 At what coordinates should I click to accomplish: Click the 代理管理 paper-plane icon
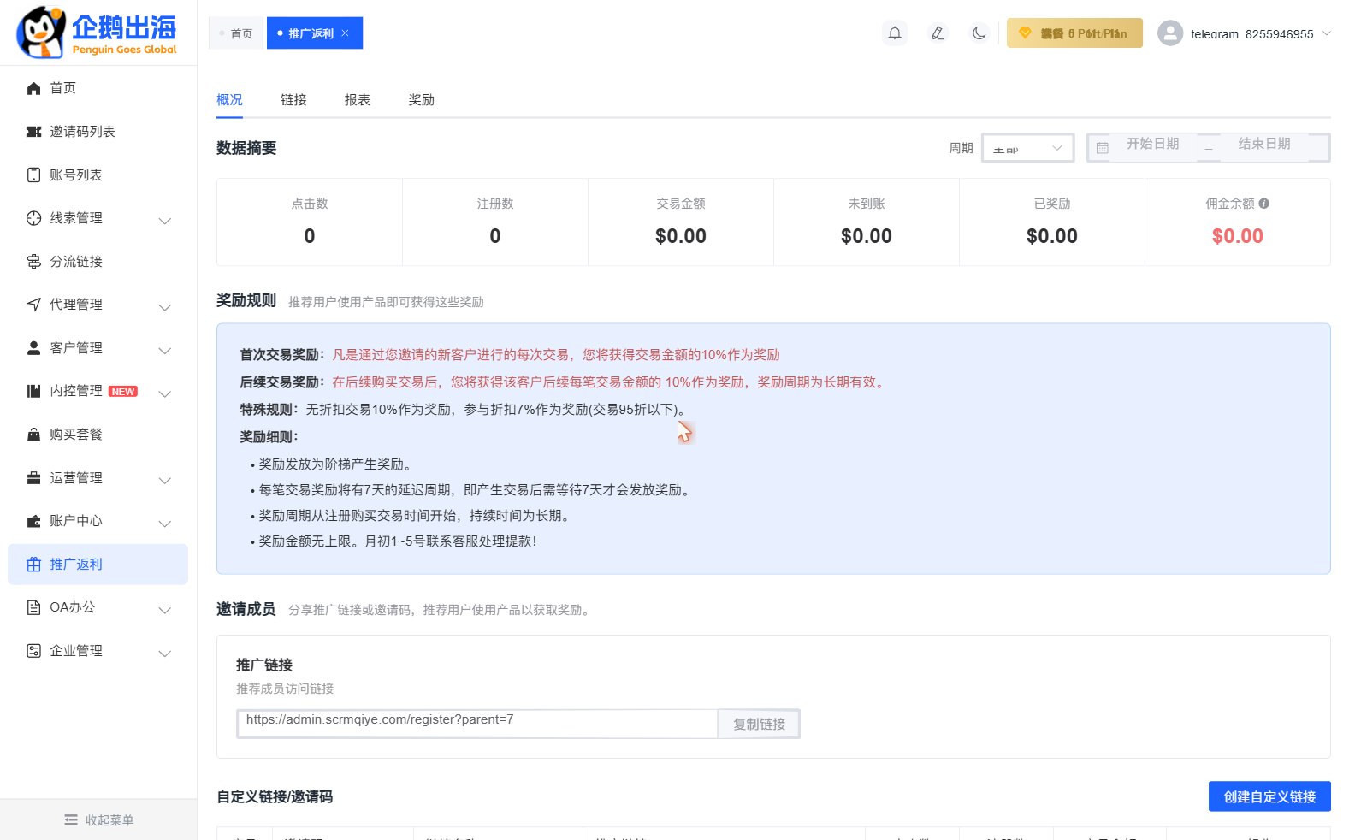pyautogui.click(x=33, y=305)
